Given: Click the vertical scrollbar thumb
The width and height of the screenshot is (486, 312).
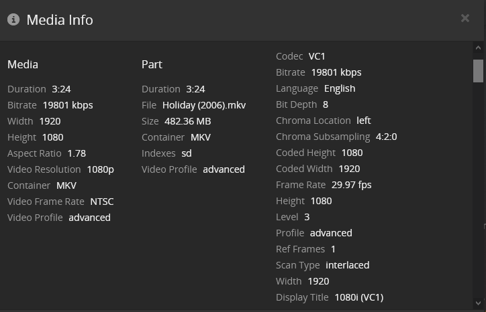Looking at the screenshot, I should [478, 70].
